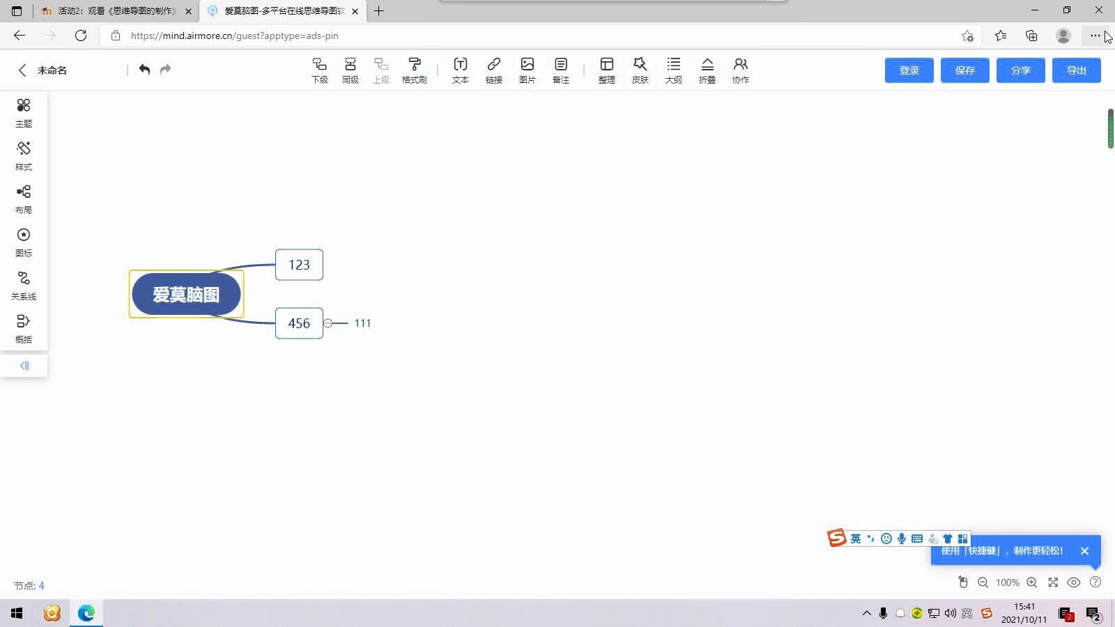
Task: Select the 关系线 relationship line tool
Action: point(24,286)
